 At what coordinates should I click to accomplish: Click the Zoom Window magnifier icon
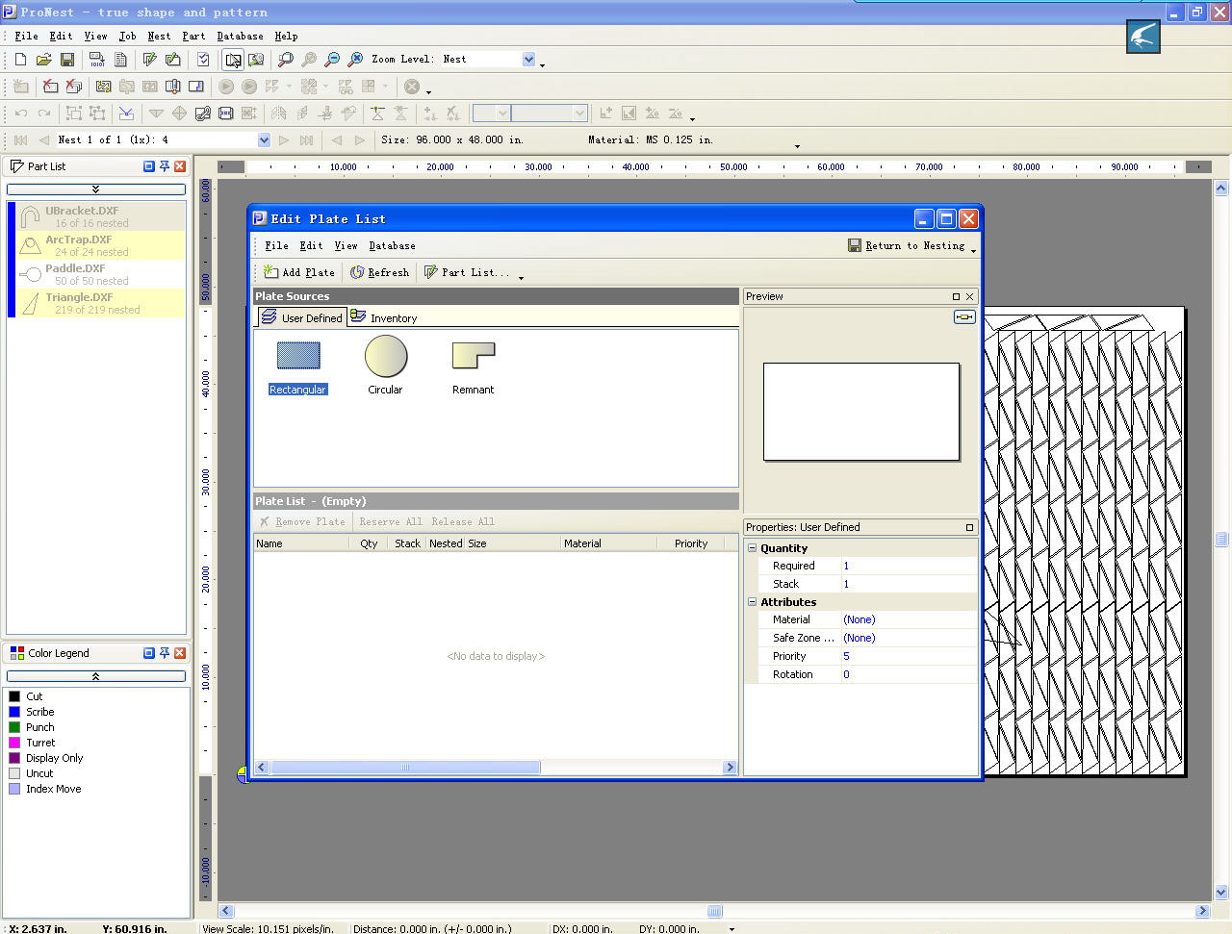[285, 60]
